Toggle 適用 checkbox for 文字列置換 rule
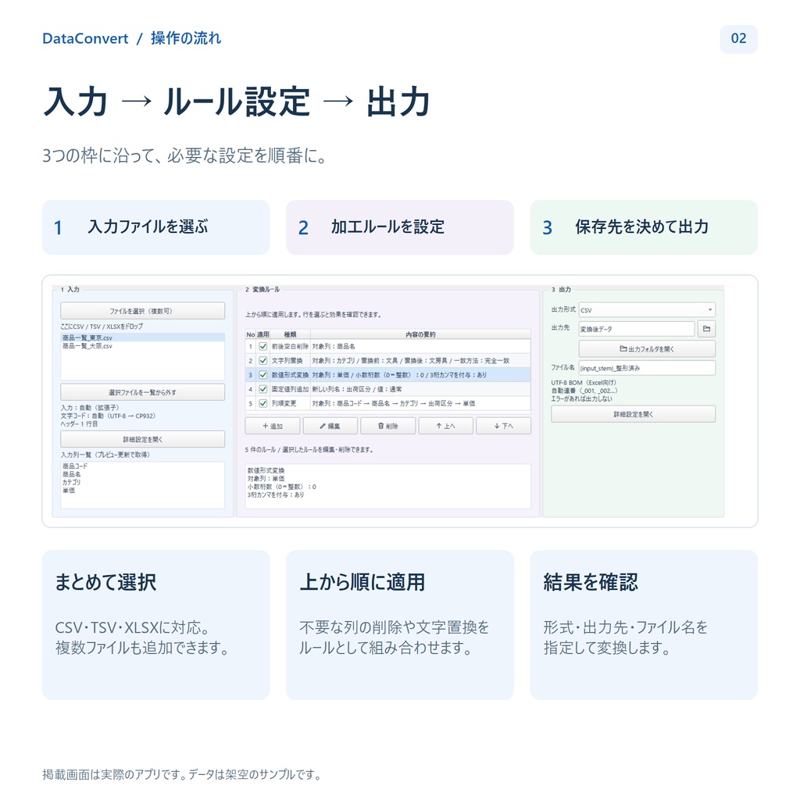 point(263,361)
